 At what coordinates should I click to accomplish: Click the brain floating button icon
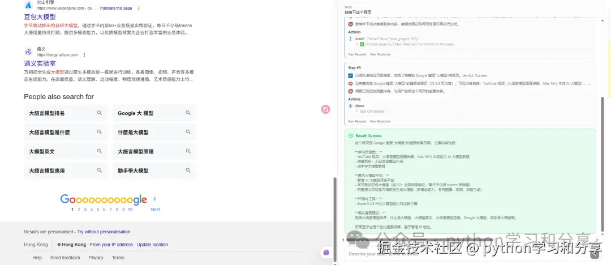pyautogui.click(x=326, y=253)
